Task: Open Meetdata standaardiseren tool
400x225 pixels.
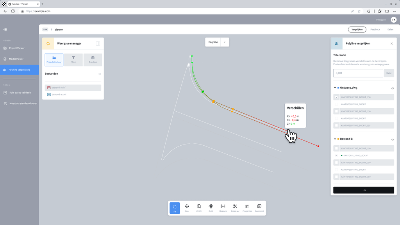Action: pyautogui.click(x=23, y=104)
